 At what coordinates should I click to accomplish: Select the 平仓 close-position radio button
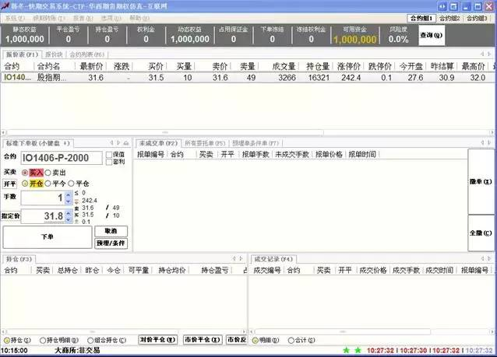(72, 184)
